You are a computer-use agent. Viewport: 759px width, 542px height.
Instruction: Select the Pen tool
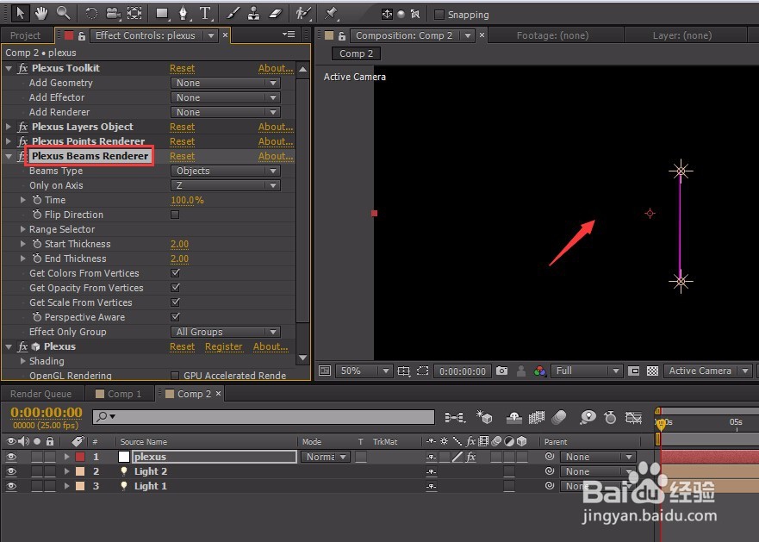pyautogui.click(x=184, y=14)
